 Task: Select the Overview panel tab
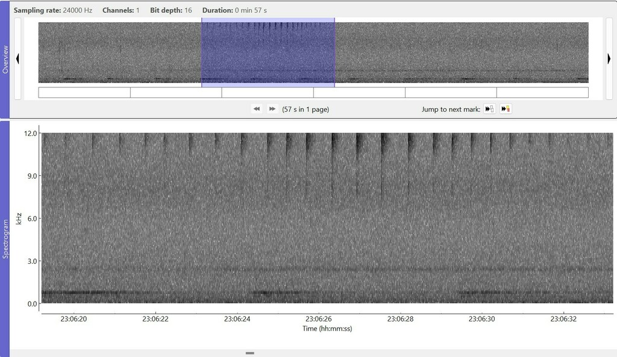6,57
